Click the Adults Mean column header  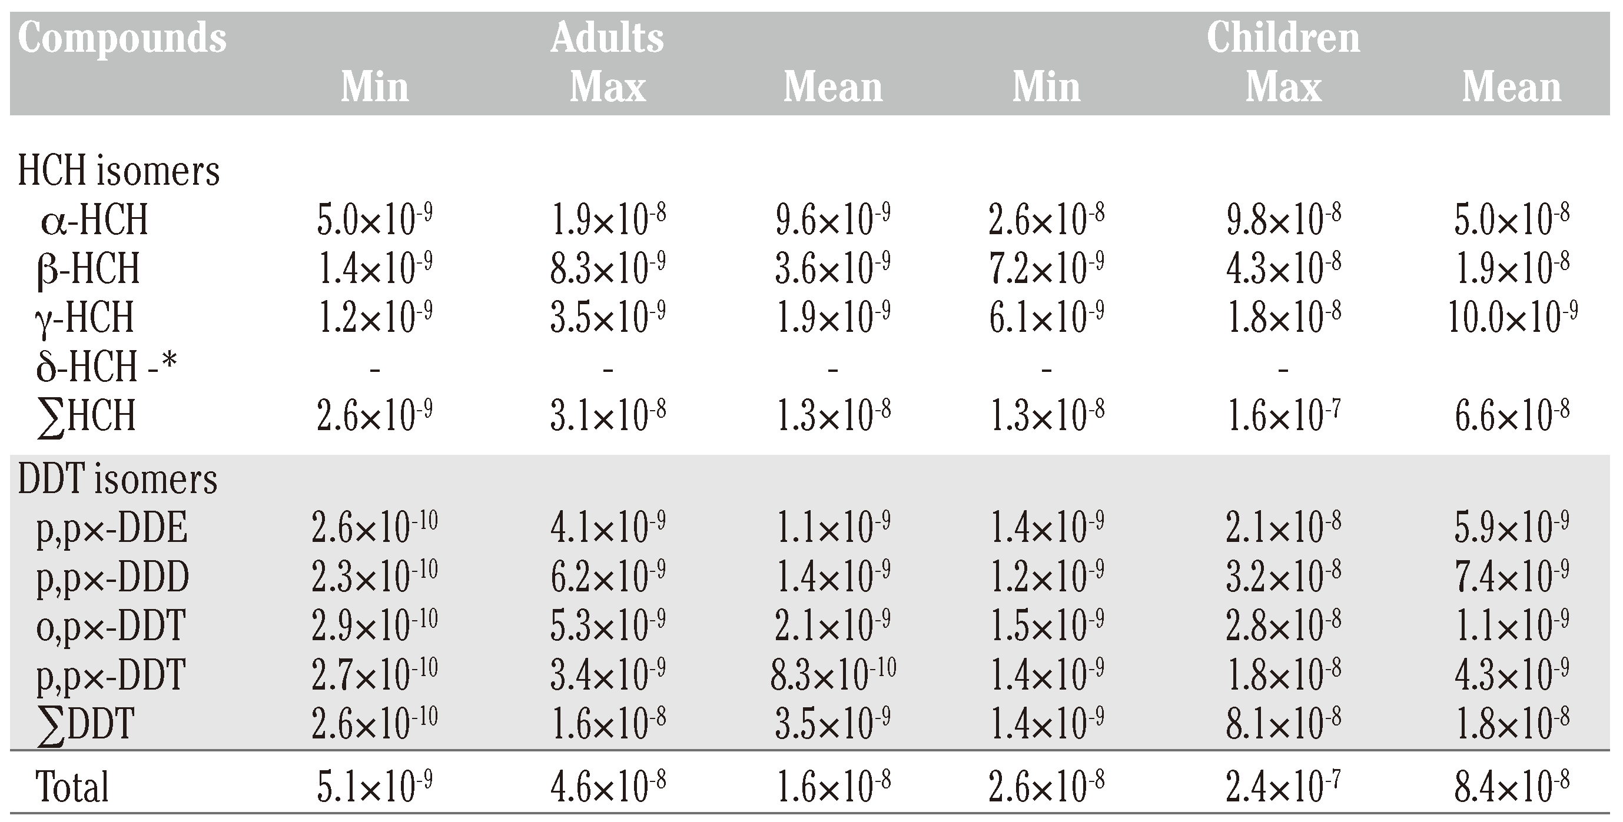tap(832, 87)
